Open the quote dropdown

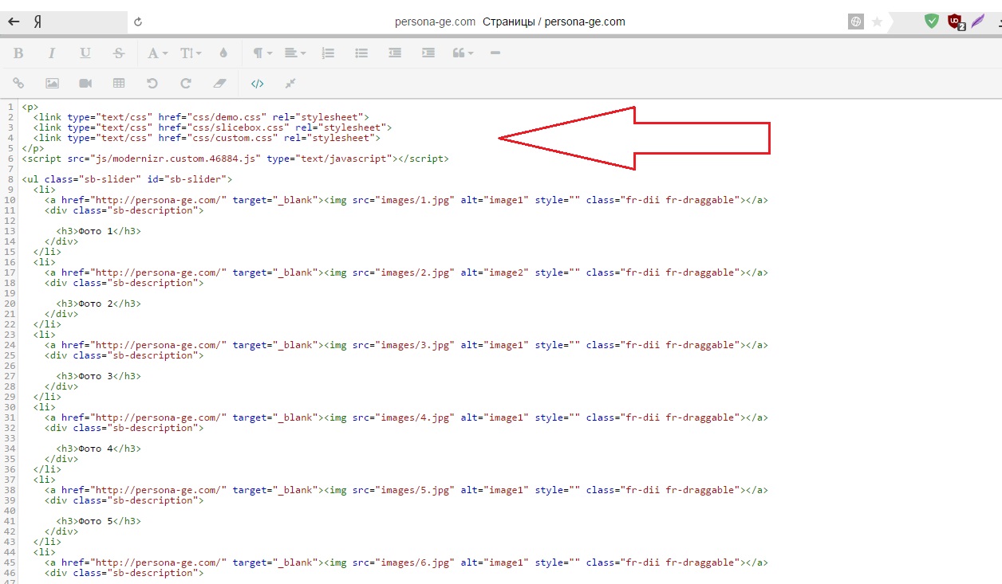coord(463,53)
